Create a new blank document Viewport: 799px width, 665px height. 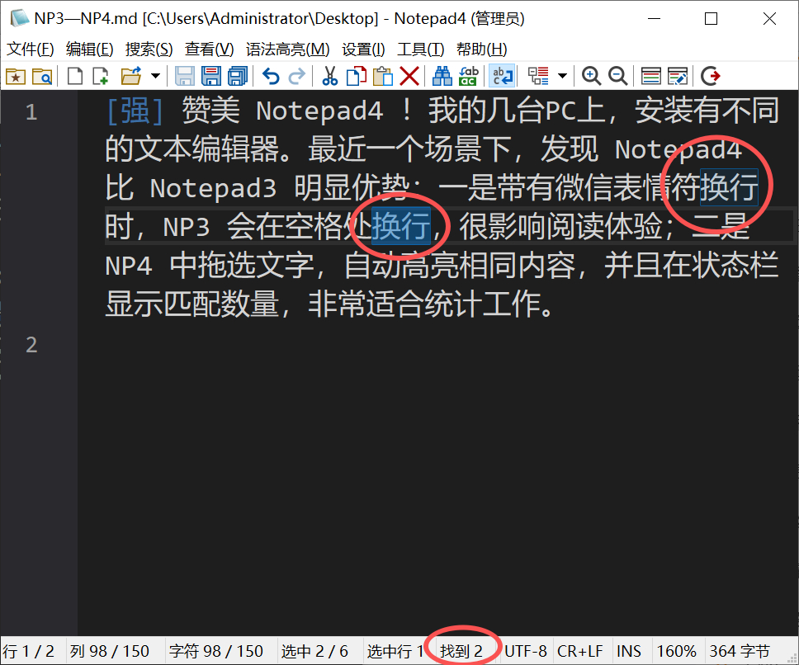coord(75,77)
